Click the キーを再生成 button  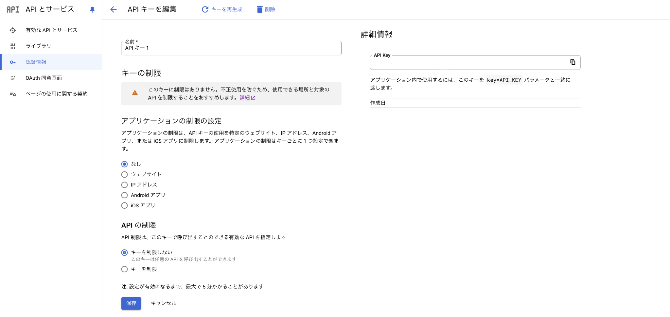(222, 9)
